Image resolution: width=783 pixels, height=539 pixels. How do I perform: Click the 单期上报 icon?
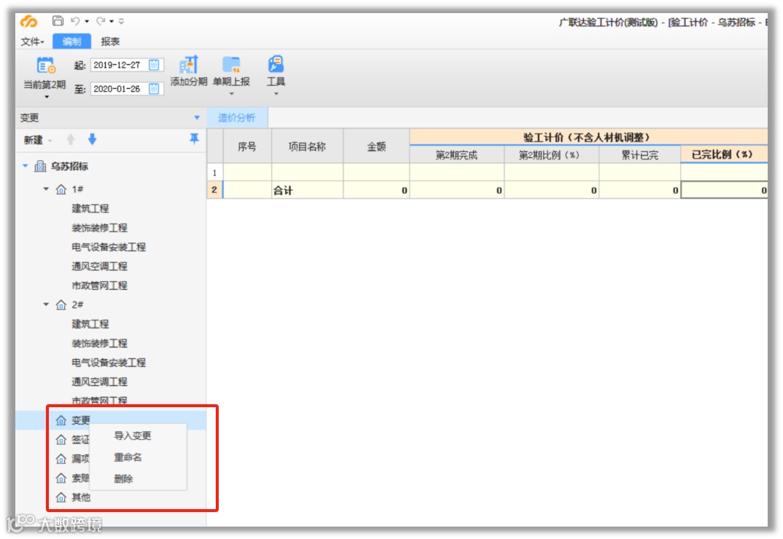coord(231,65)
